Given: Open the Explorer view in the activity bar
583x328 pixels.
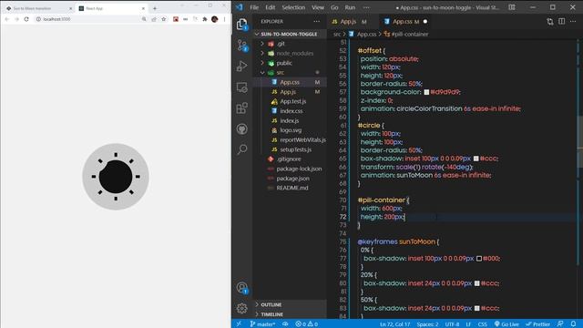Looking at the screenshot, I should point(242,25).
